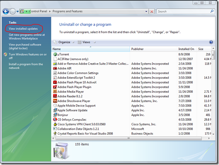Select the Adobe Reader 8.1.2 icon
Screen dimensions: 219x165
coord(55,96)
